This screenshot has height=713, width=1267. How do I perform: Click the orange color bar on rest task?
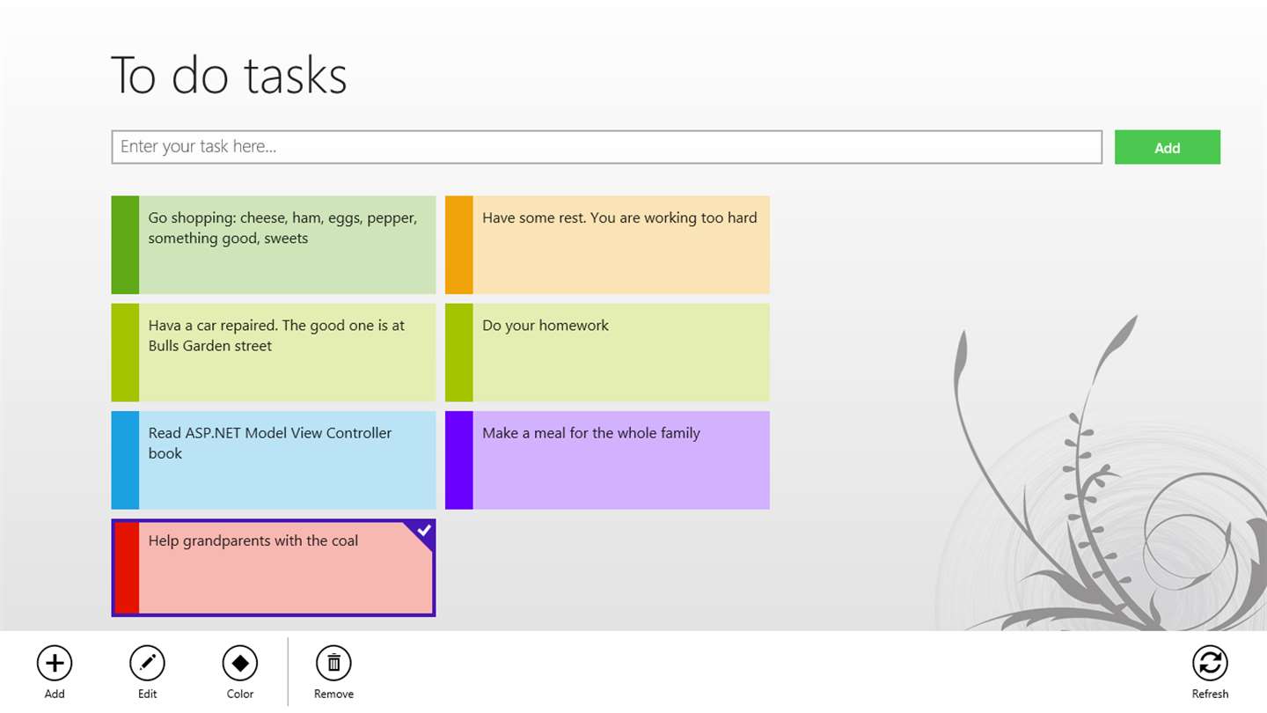point(459,245)
